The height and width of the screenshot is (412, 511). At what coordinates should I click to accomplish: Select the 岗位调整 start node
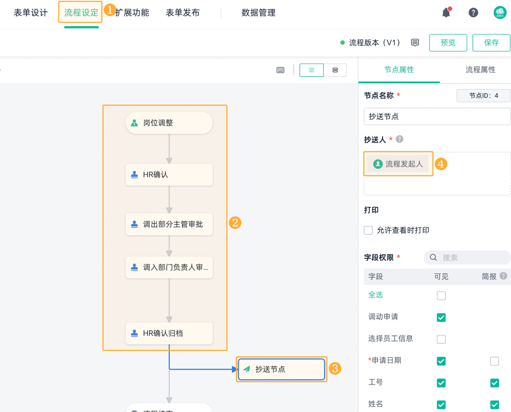(x=169, y=123)
